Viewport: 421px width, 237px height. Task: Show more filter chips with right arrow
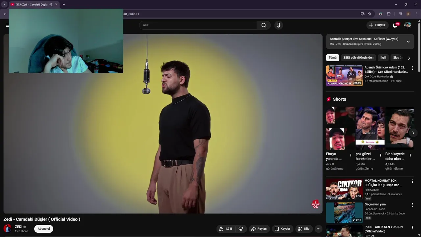tap(409, 58)
